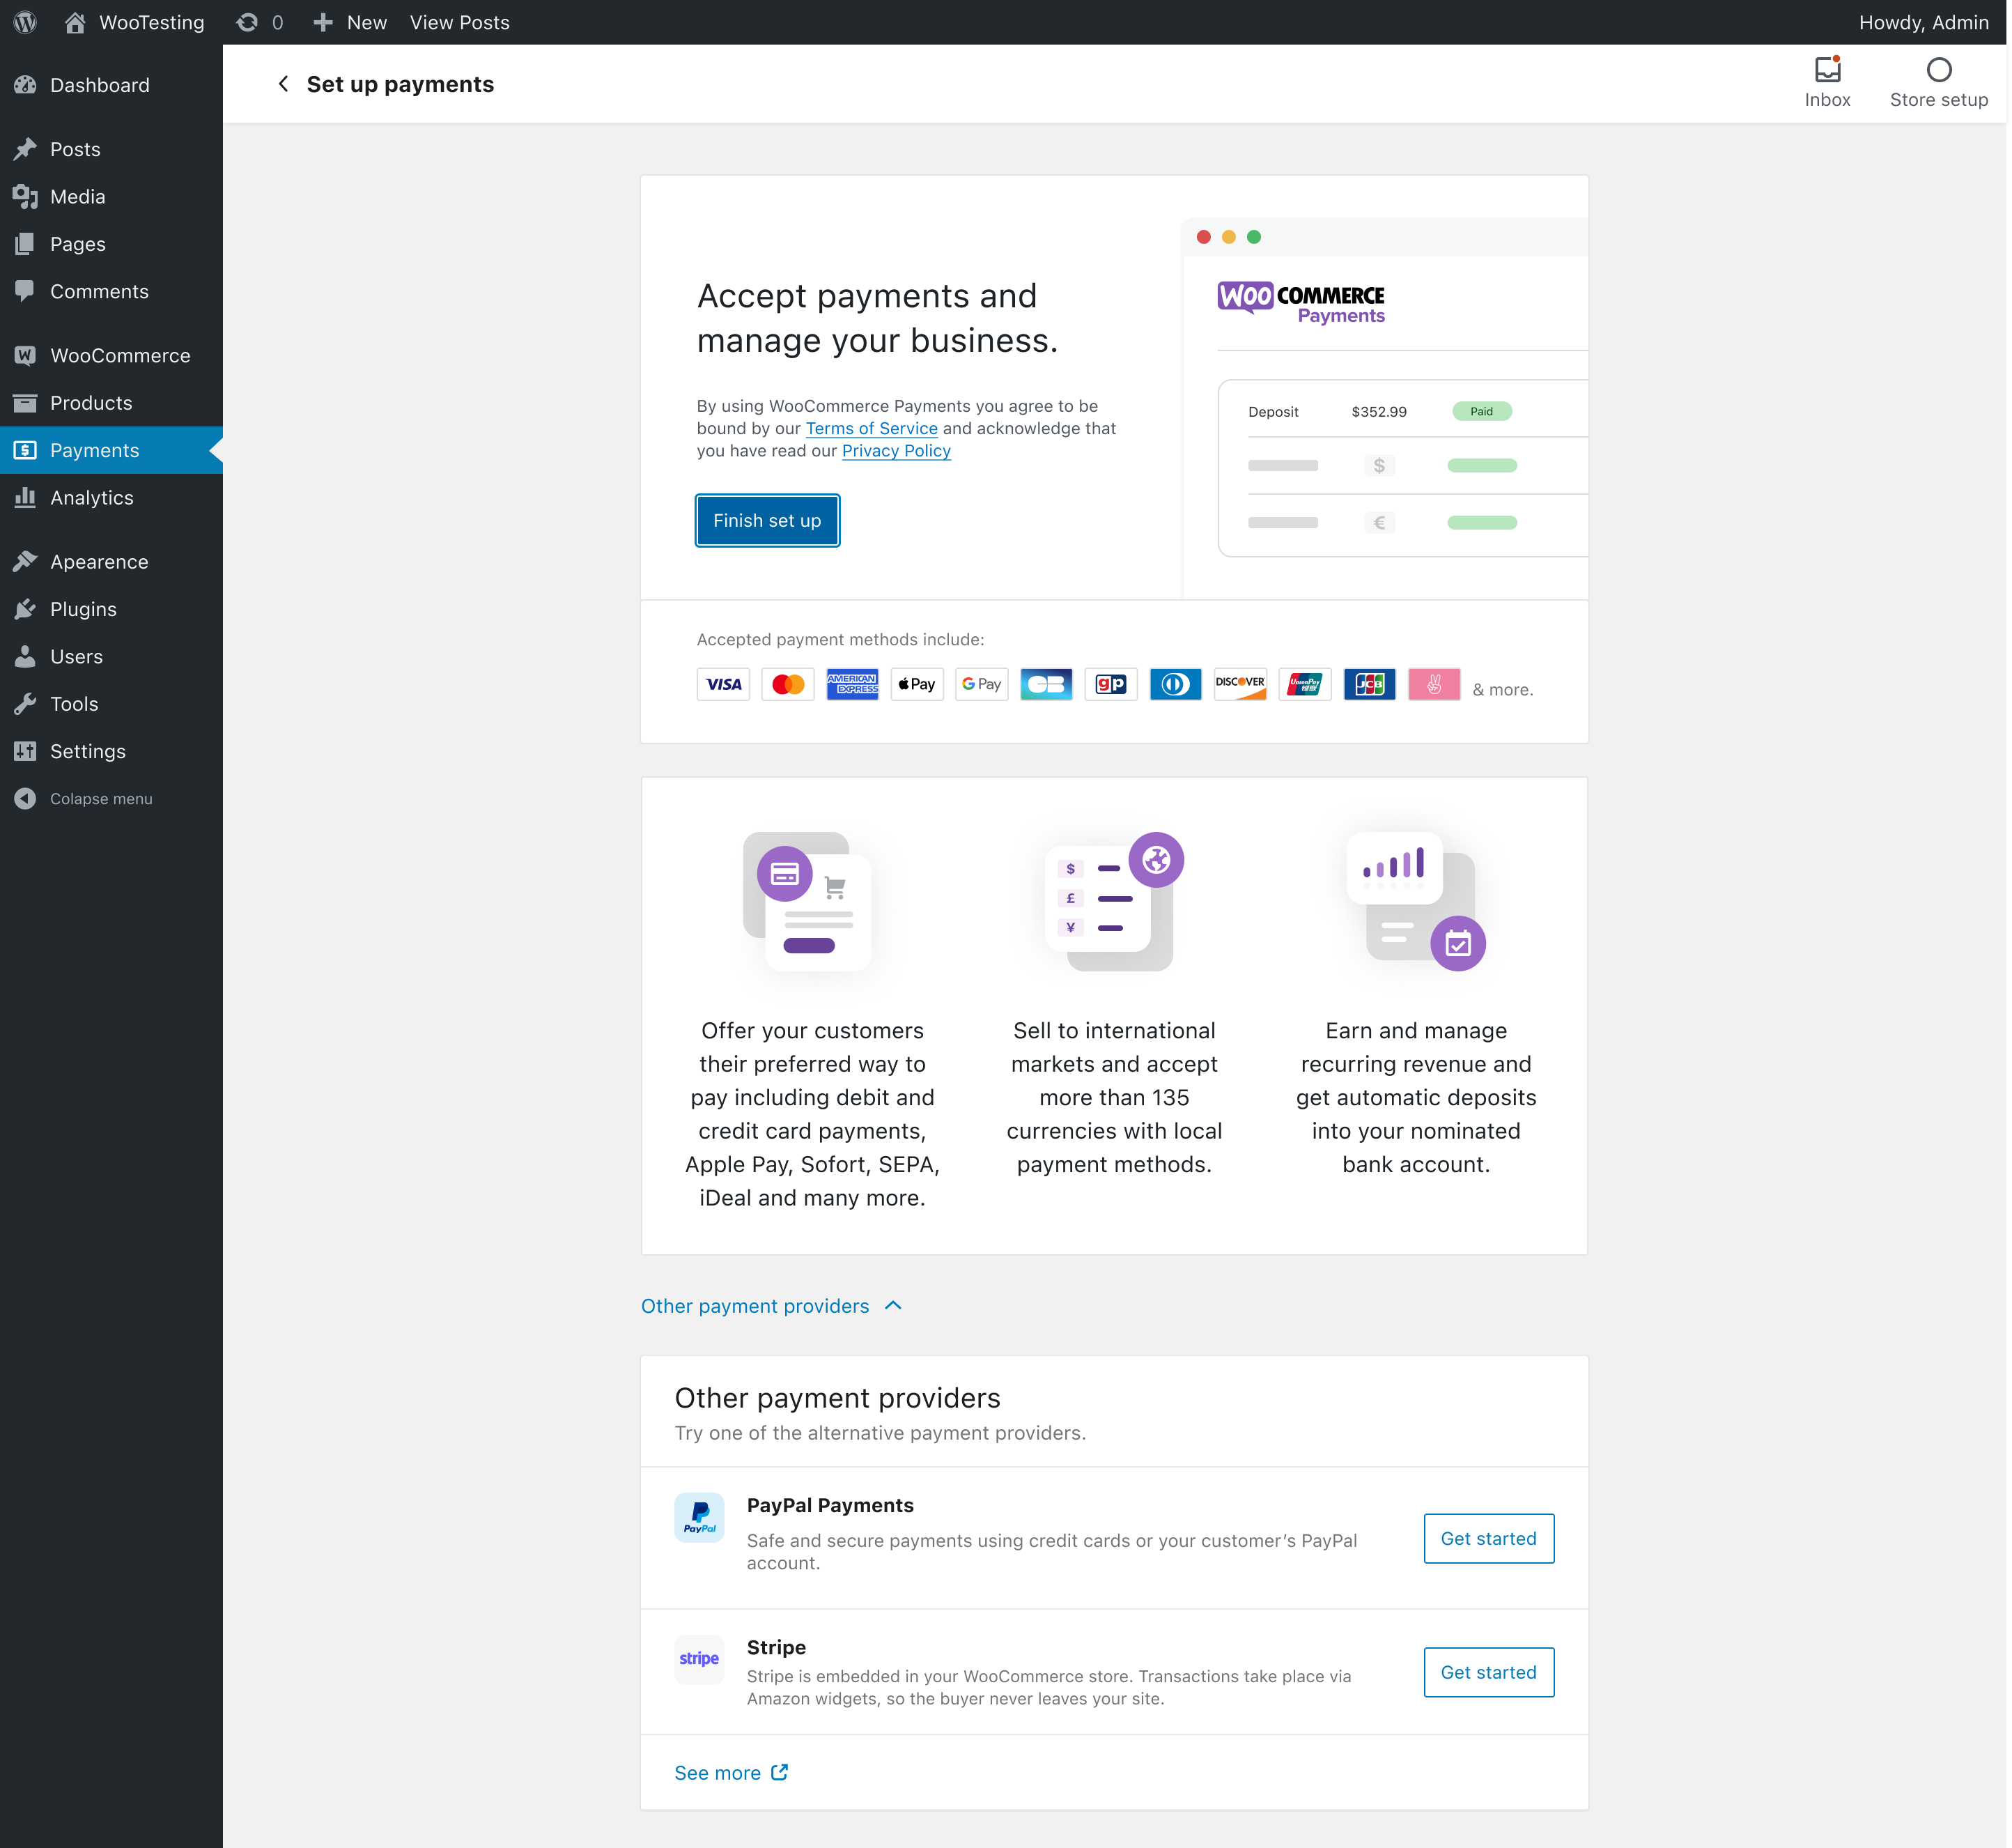2012x1848 pixels.
Task: Click the PayPal logo next to PayPal Payments
Action: click(x=699, y=1518)
